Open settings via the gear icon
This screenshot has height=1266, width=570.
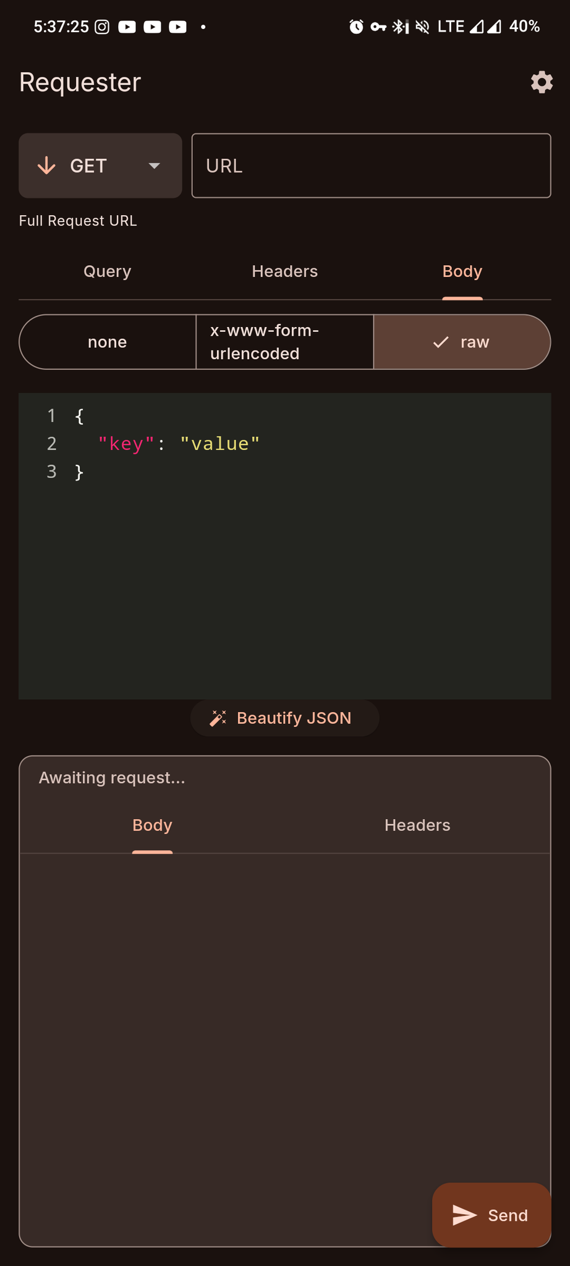(x=542, y=82)
